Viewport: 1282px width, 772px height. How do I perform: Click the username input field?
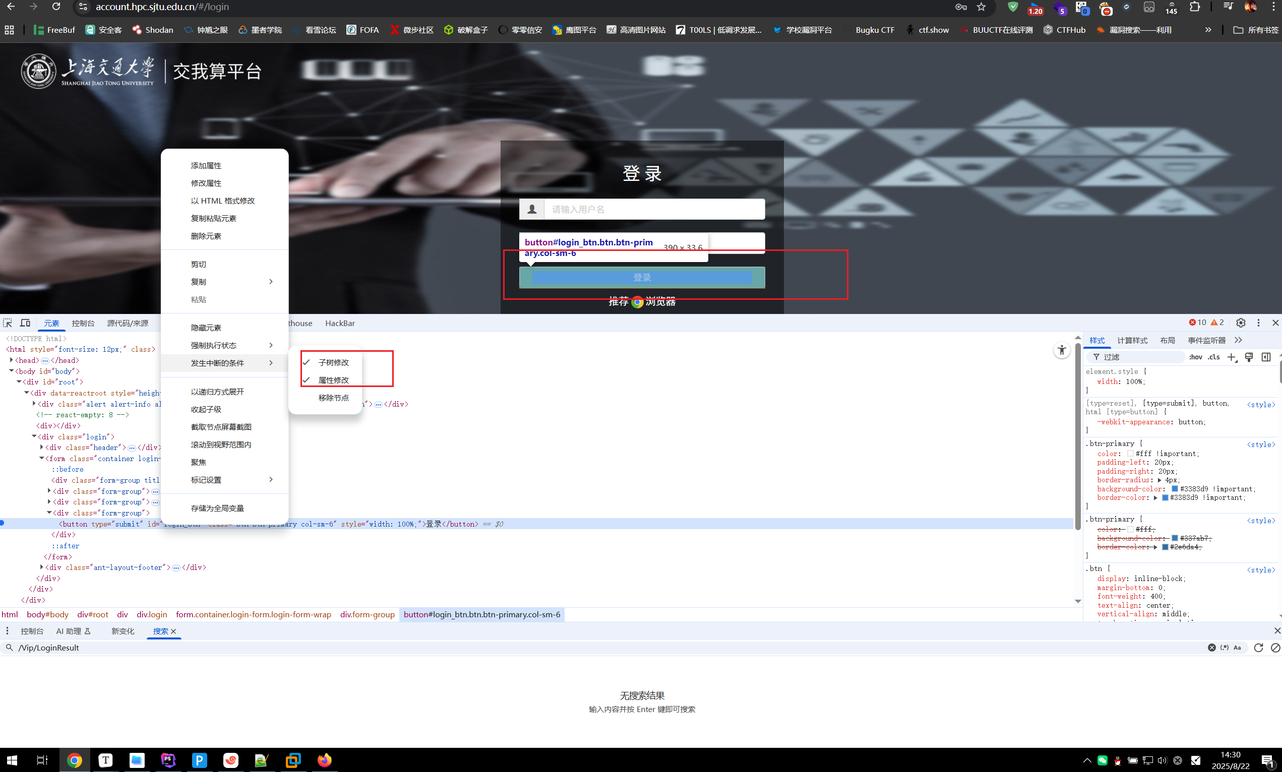(x=653, y=210)
